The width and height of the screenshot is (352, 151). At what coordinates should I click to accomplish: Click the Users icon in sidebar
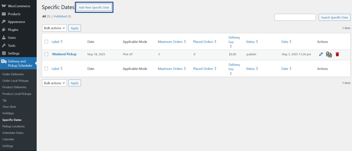click(4, 38)
